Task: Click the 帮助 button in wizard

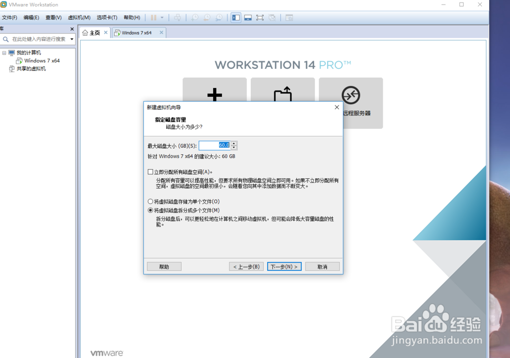Action: tap(164, 267)
